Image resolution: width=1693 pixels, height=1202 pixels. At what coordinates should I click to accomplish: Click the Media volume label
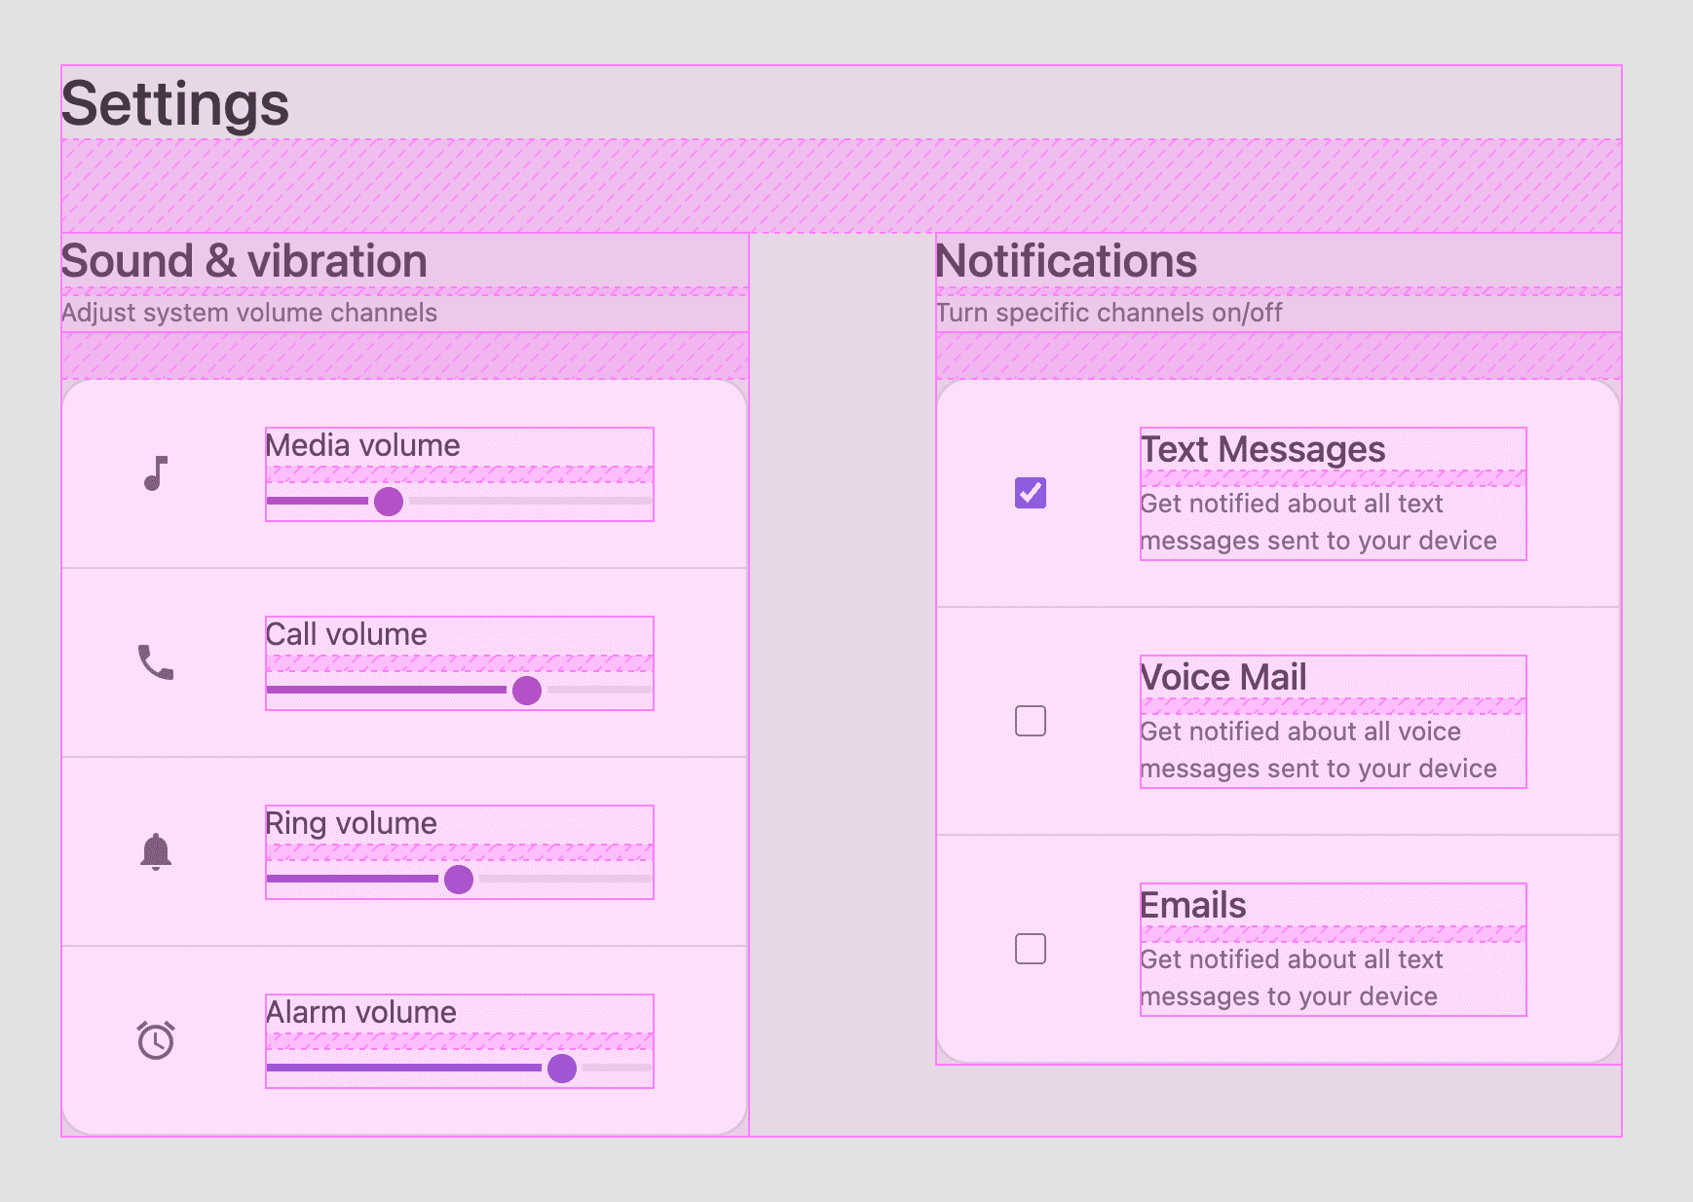click(362, 445)
